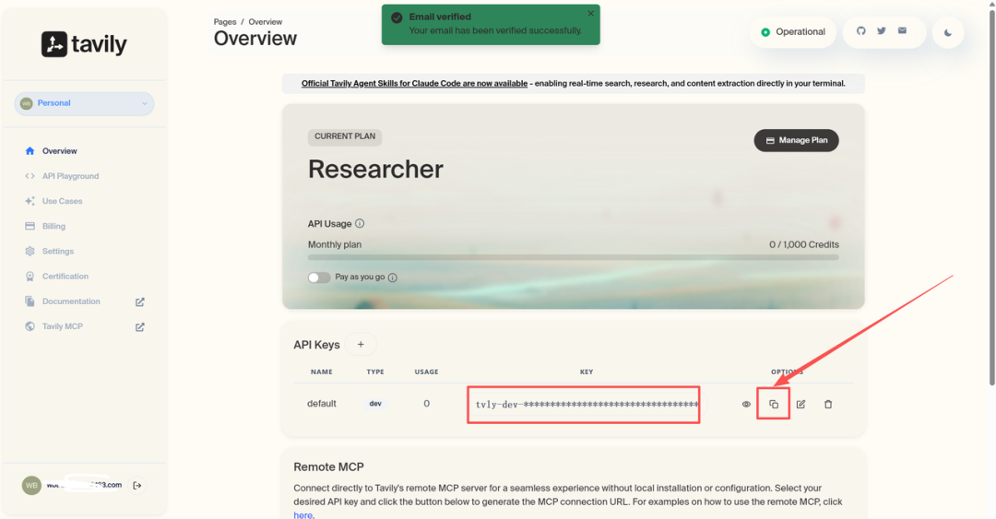Click the usage value 0 in default row
Screen dimensions: 996x519
pos(426,404)
